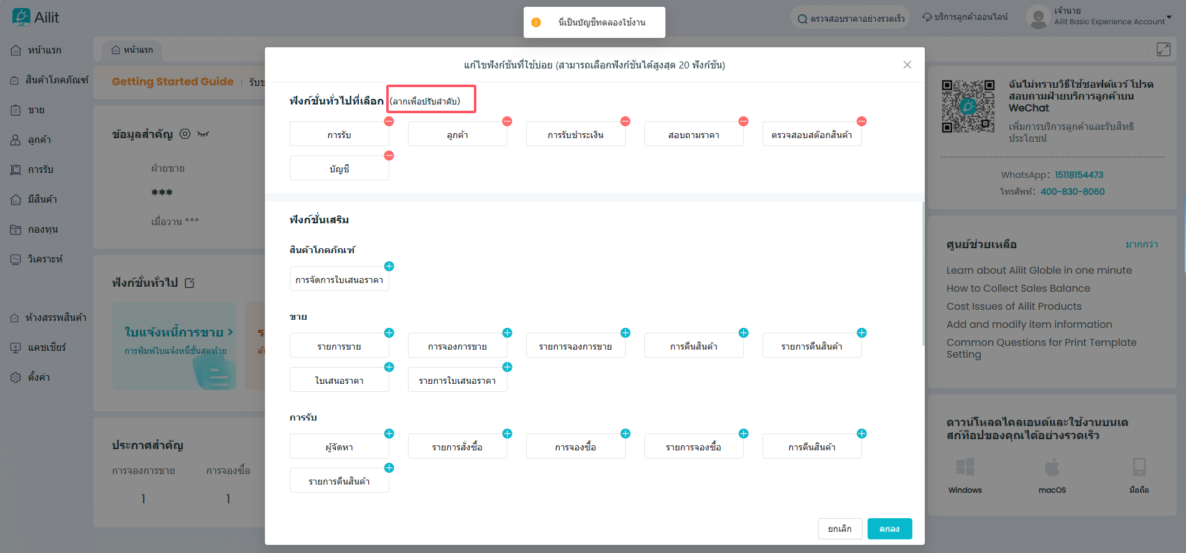Close the edit functions dialog
Image resolution: width=1186 pixels, height=553 pixels.
tap(907, 65)
